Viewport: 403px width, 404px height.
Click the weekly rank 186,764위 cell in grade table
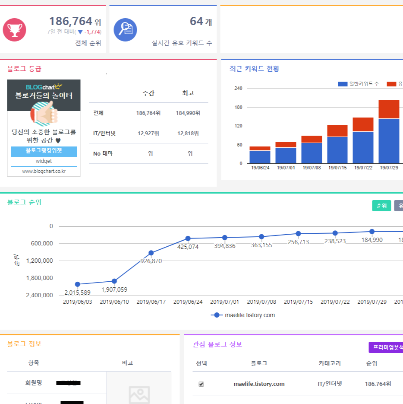click(148, 113)
